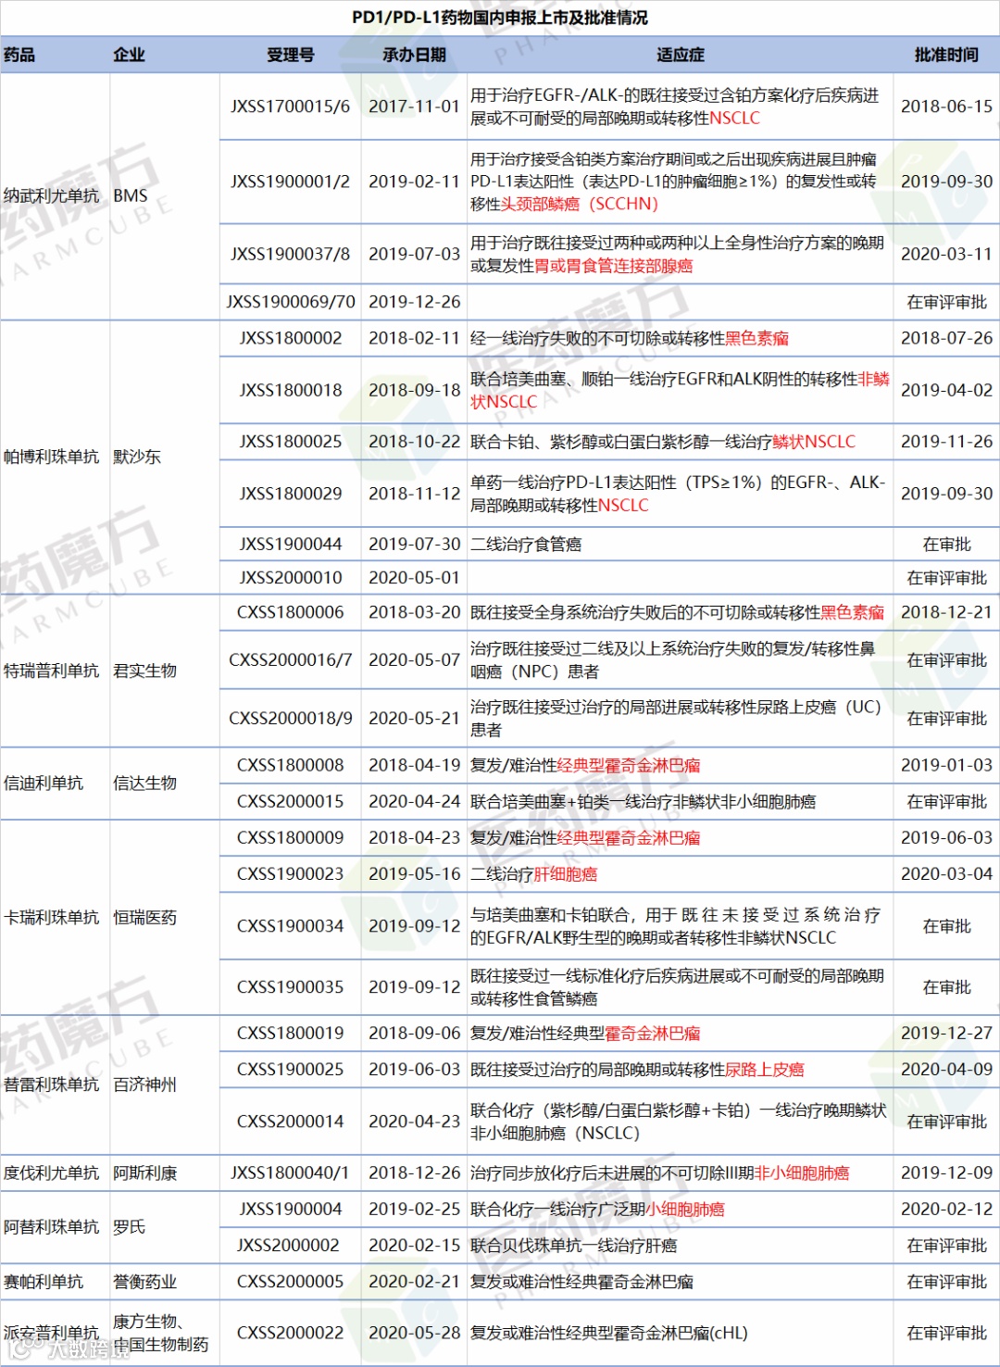Select the 度伐利尤单抗 drug cell

[51, 1173]
